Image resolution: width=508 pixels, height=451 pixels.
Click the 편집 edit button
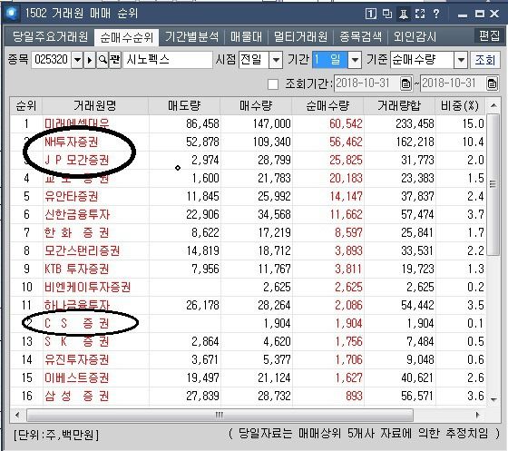pyautogui.click(x=489, y=35)
